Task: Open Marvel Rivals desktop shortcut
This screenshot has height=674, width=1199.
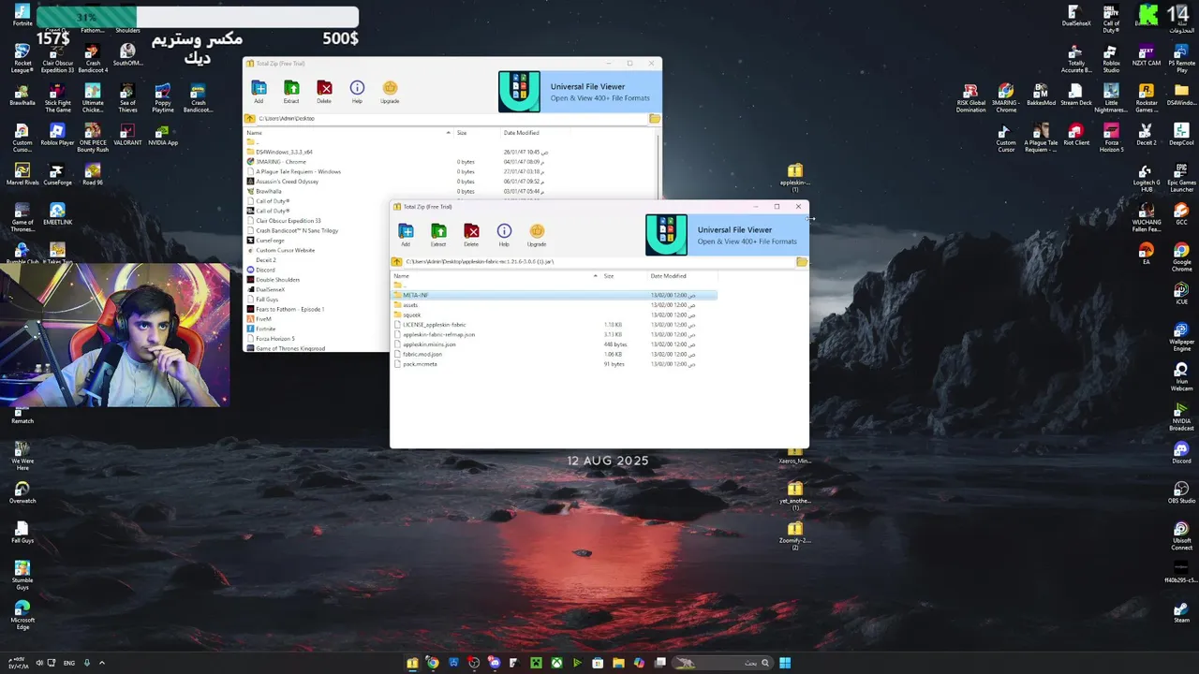Action: point(22,174)
